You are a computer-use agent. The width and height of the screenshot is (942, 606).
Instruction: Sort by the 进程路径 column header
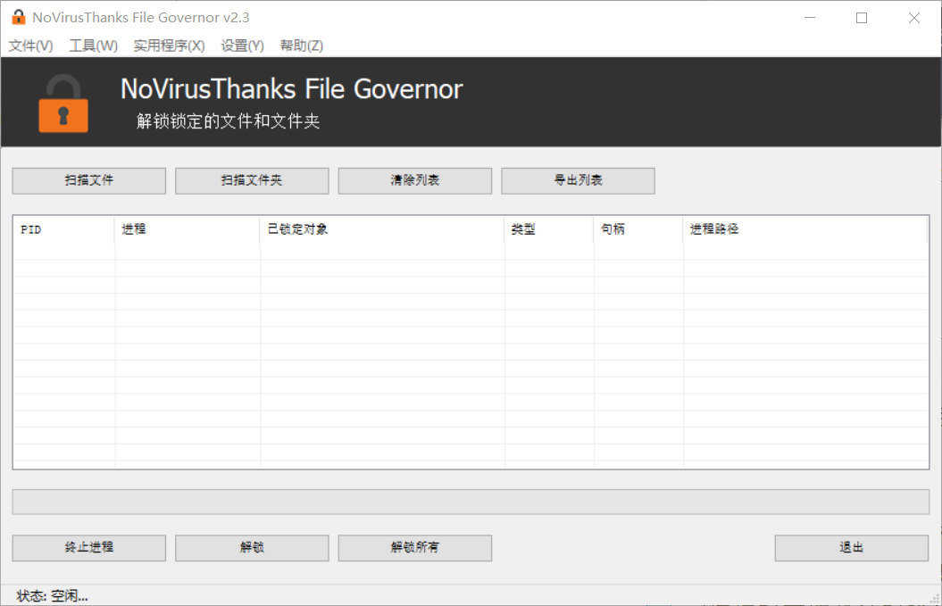(x=805, y=229)
